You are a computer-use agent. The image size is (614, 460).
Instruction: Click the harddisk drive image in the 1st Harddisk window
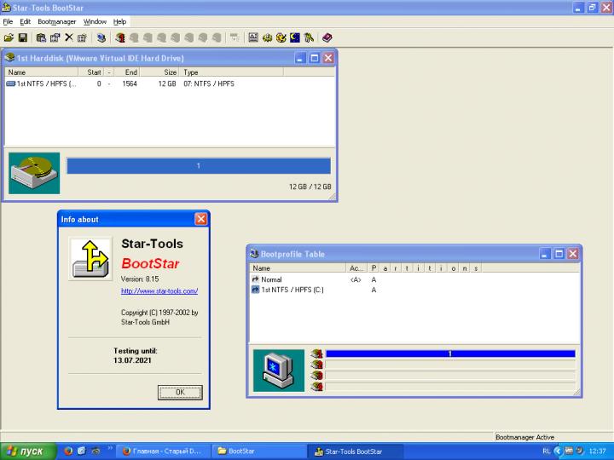pos(34,174)
